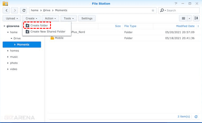The height and width of the screenshot is (123, 202).
Task: Bookmark path with the star icon
Action: pos(153,11)
